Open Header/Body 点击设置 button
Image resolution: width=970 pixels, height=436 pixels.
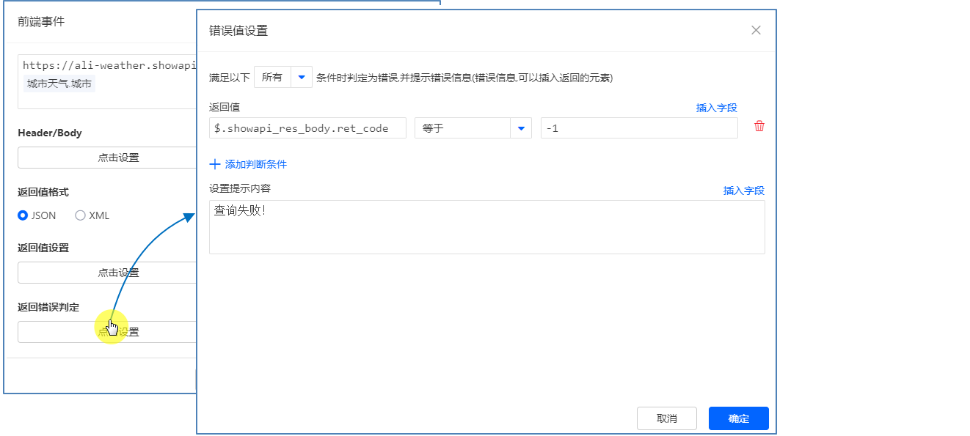[x=107, y=158]
